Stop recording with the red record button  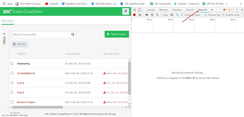click(134, 15)
